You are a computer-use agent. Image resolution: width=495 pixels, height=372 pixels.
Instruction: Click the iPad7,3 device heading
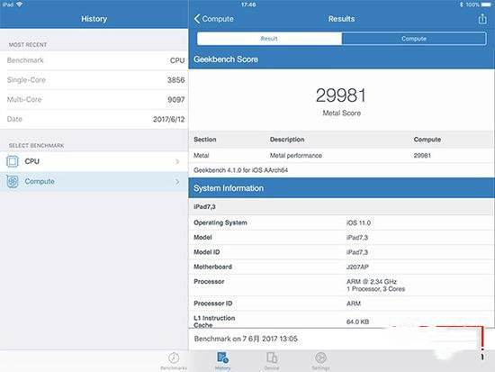[x=204, y=206]
